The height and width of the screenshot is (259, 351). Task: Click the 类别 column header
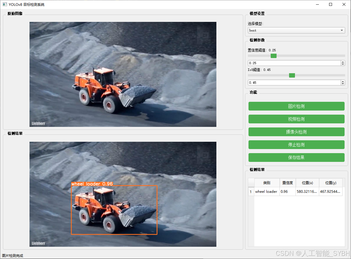267,183
